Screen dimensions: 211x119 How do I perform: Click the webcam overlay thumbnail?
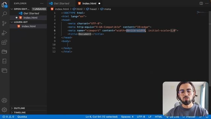(185, 99)
